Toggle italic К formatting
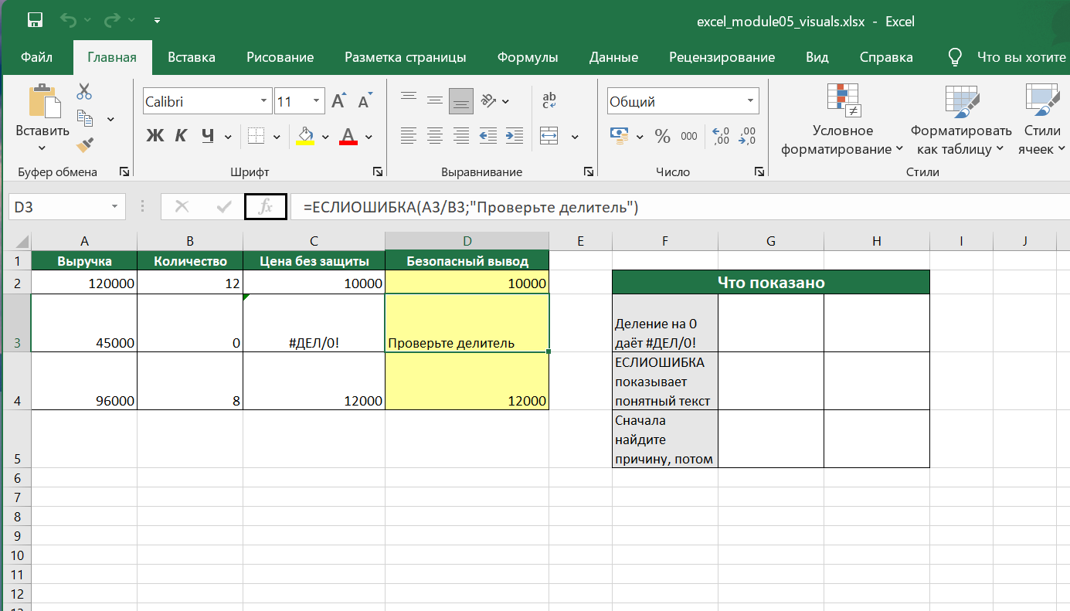 pyautogui.click(x=182, y=136)
